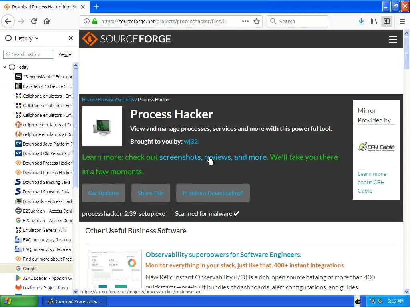Screen dimensions: 410x307
Task: Click the browser Search box
Action: pos(297,21)
